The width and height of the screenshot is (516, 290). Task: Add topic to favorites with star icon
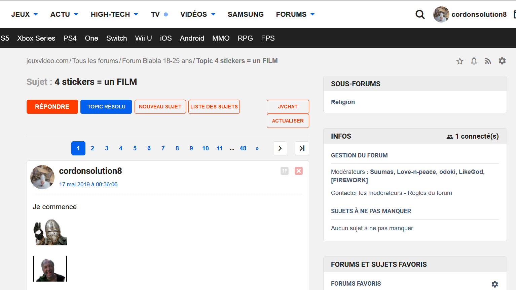459,61
